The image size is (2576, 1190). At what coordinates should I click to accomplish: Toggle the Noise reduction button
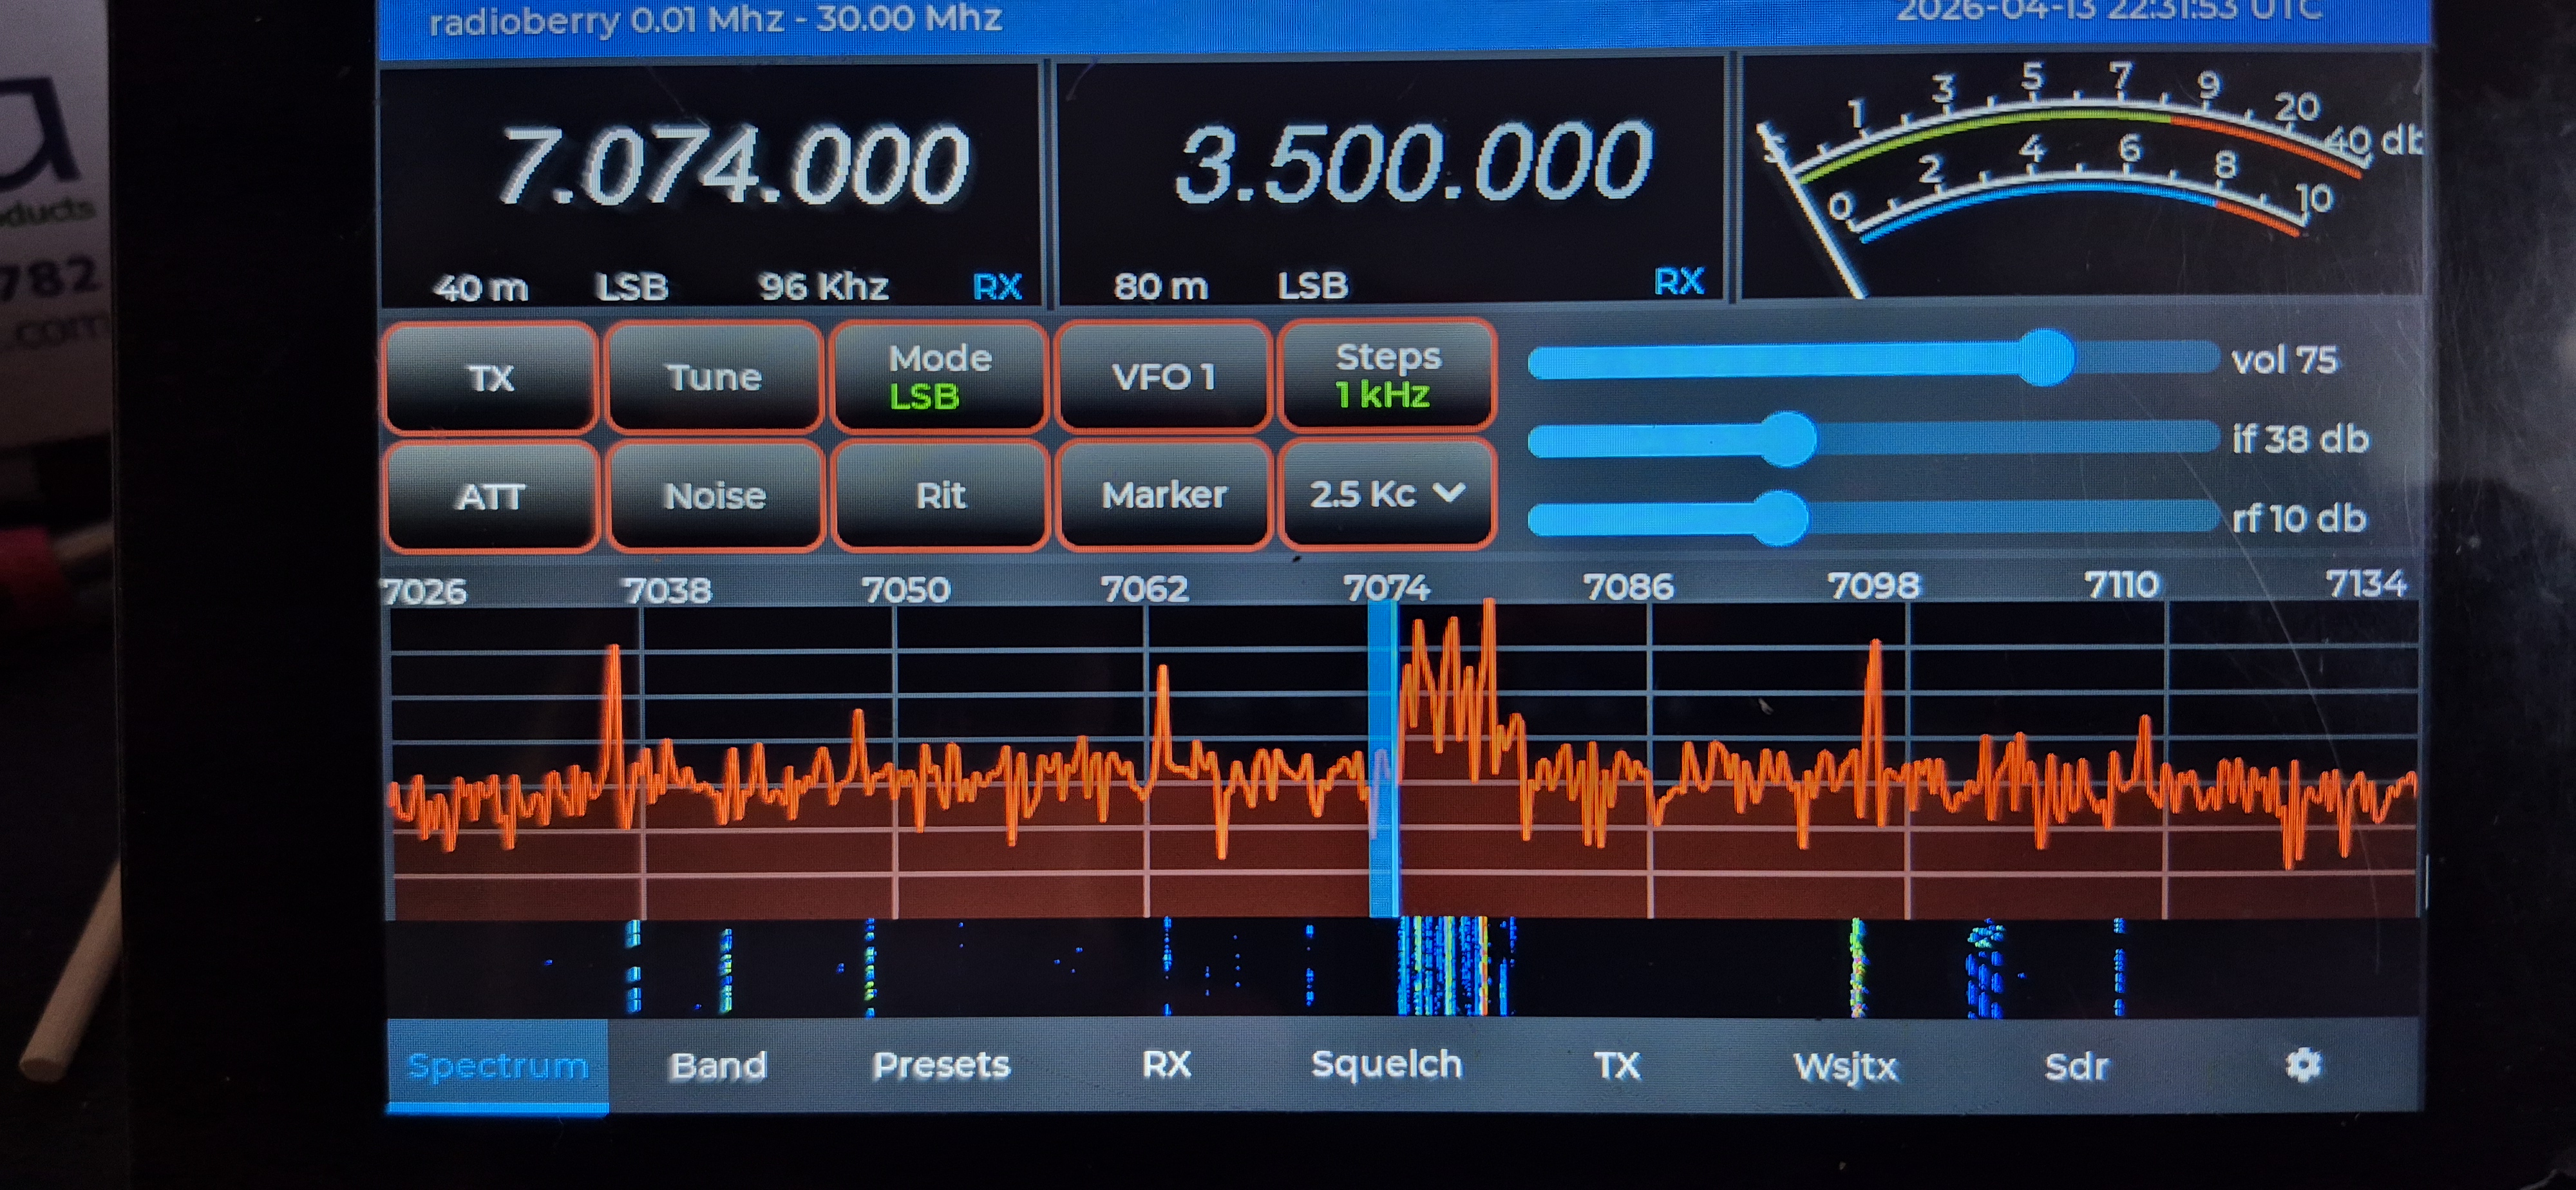[715, 495]
